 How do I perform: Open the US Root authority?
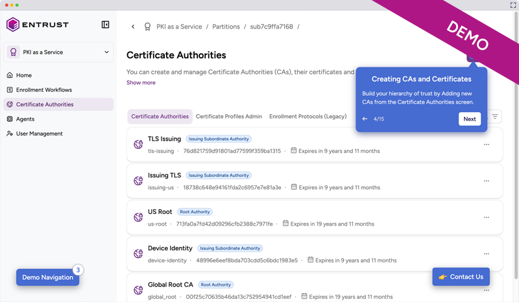coord(160,212)
